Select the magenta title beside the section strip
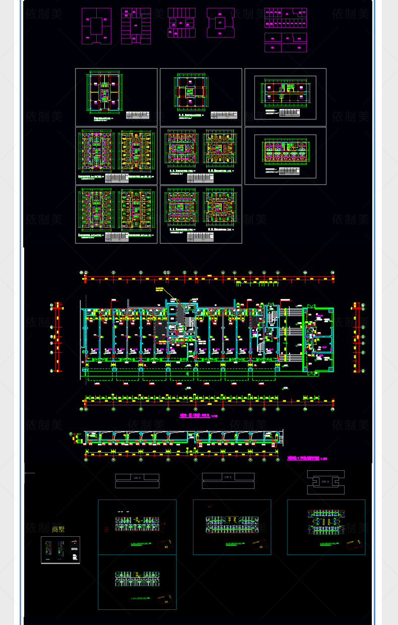Image resolution: width=398 pixels, height=625 pixels. point(307,459)
